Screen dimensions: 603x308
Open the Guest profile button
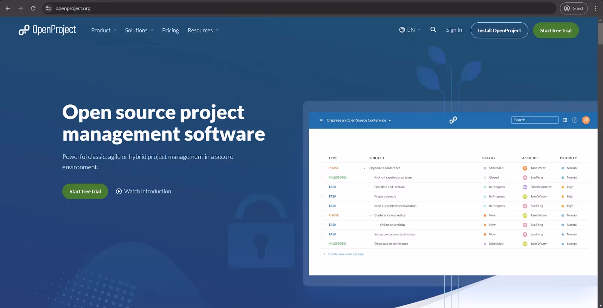point(574,8)
